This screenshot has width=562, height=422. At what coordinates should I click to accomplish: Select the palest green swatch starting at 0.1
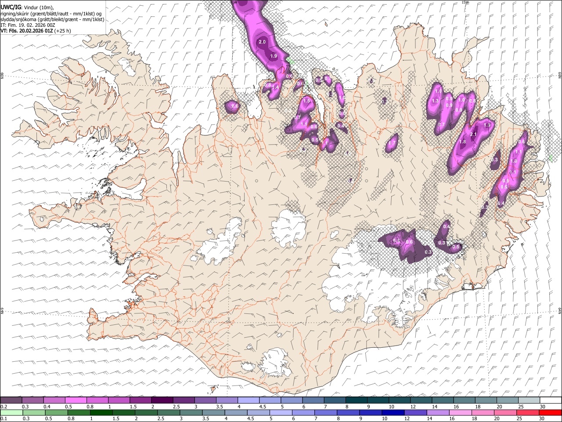(x=11, y=412)
